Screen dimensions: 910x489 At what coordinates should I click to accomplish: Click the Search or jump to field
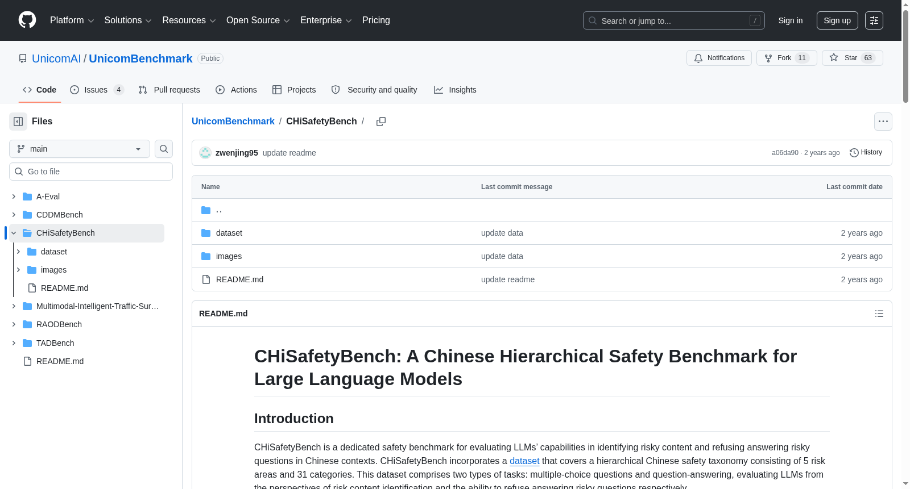pyautogui.click(x=674, y=20)
